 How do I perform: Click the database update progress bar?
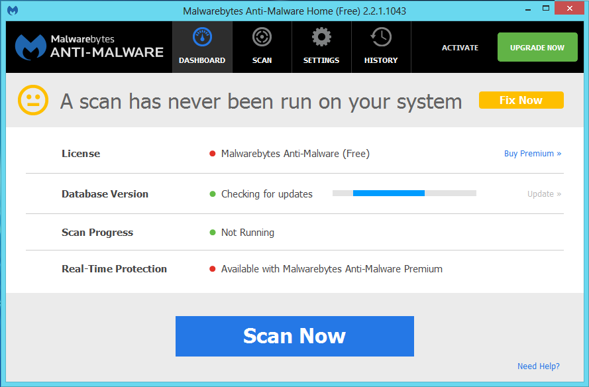[x=404, y=193]
